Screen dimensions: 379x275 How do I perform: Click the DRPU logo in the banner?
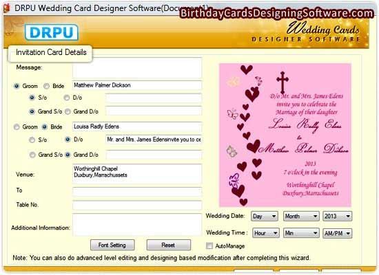[x=51, y=32]
